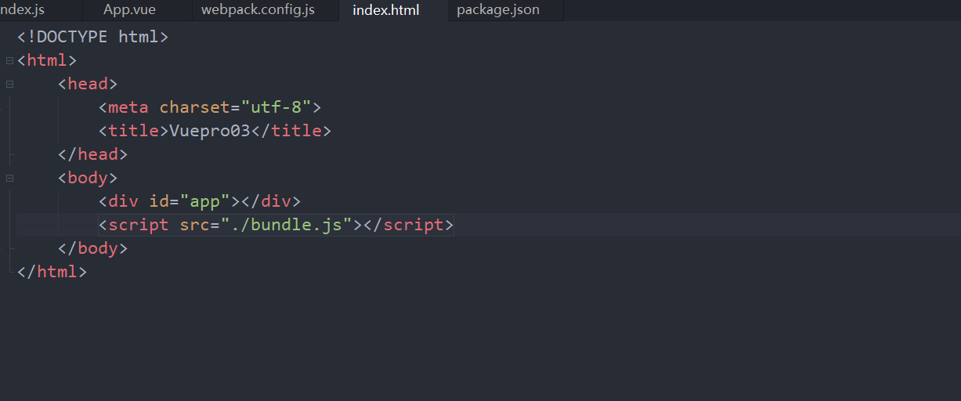Click the closing </html> tag
The height and width of the screenshot is (401, 961).
click(x=52, y=272)
